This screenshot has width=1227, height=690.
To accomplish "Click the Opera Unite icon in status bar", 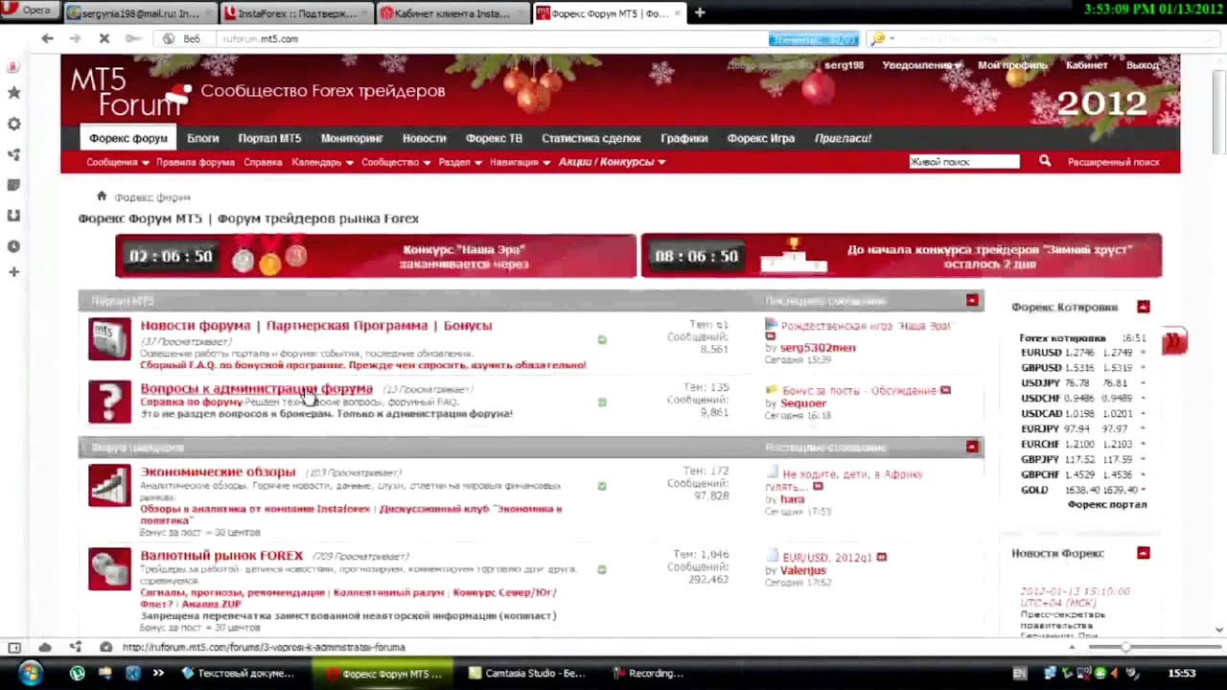I will 75,647.
